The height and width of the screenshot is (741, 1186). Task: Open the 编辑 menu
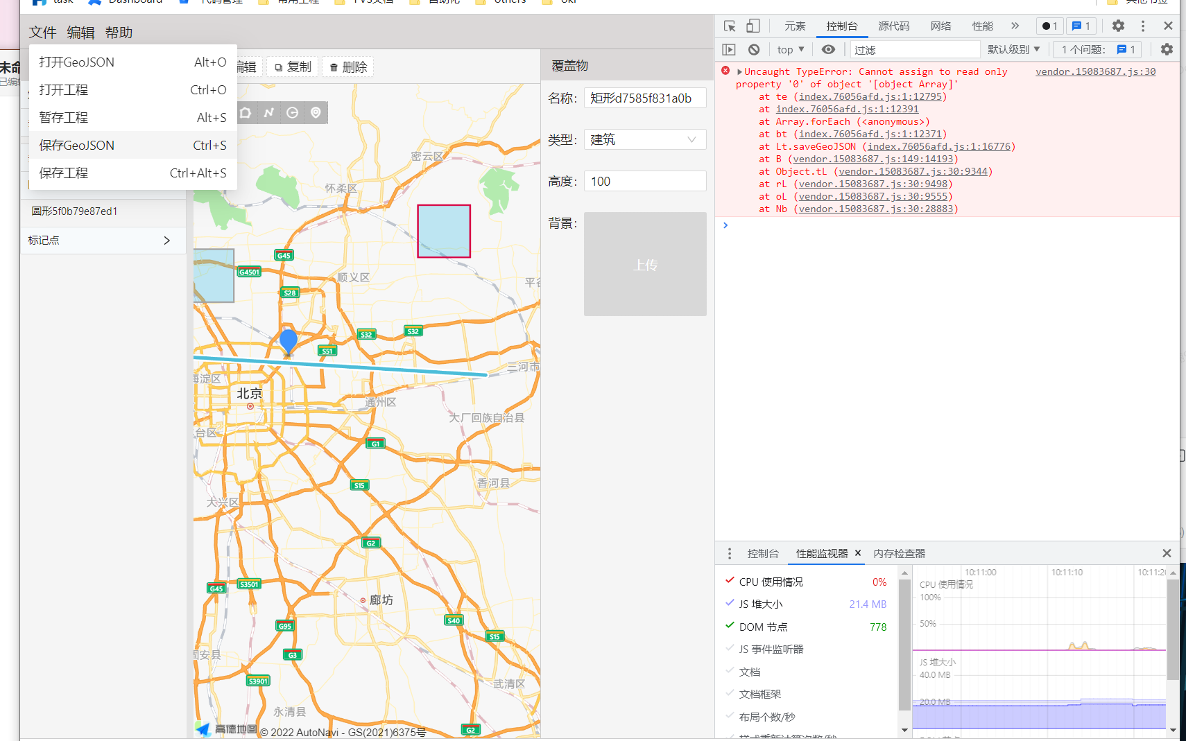81,32
